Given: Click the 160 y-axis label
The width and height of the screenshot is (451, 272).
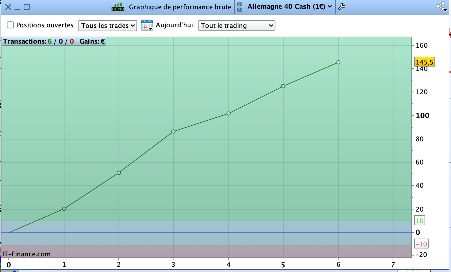Looking at the screenshot, I should (422, 45).
